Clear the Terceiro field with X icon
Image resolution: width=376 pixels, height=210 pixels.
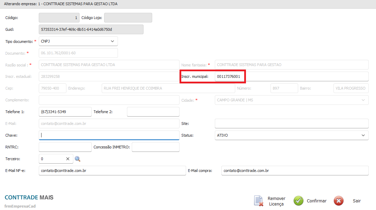pyautogui.click(x=68, y=159)
